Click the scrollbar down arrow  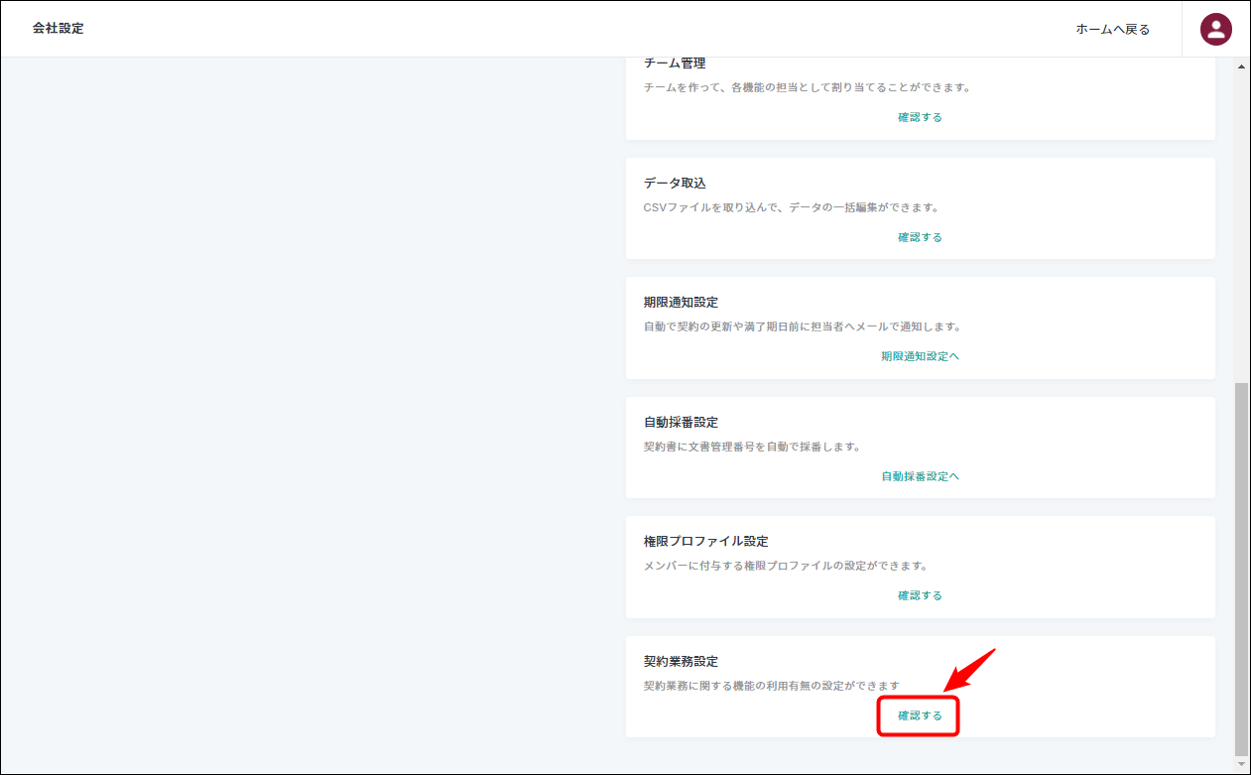coord(1241,762)
